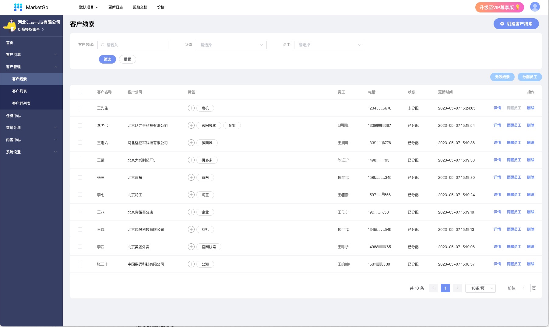Add a tag to 张三丰 row

191,264
